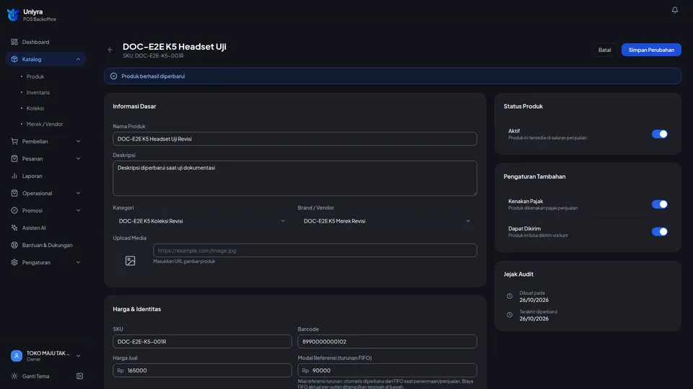Screen dimensions: 693x389
Task: Click the Asisten AI sparkle icon
Action: click(x=14, y=228)
